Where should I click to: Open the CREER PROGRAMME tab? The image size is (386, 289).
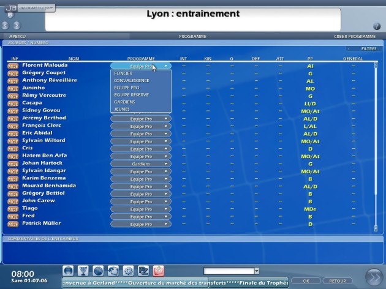(x=355, y=36)
